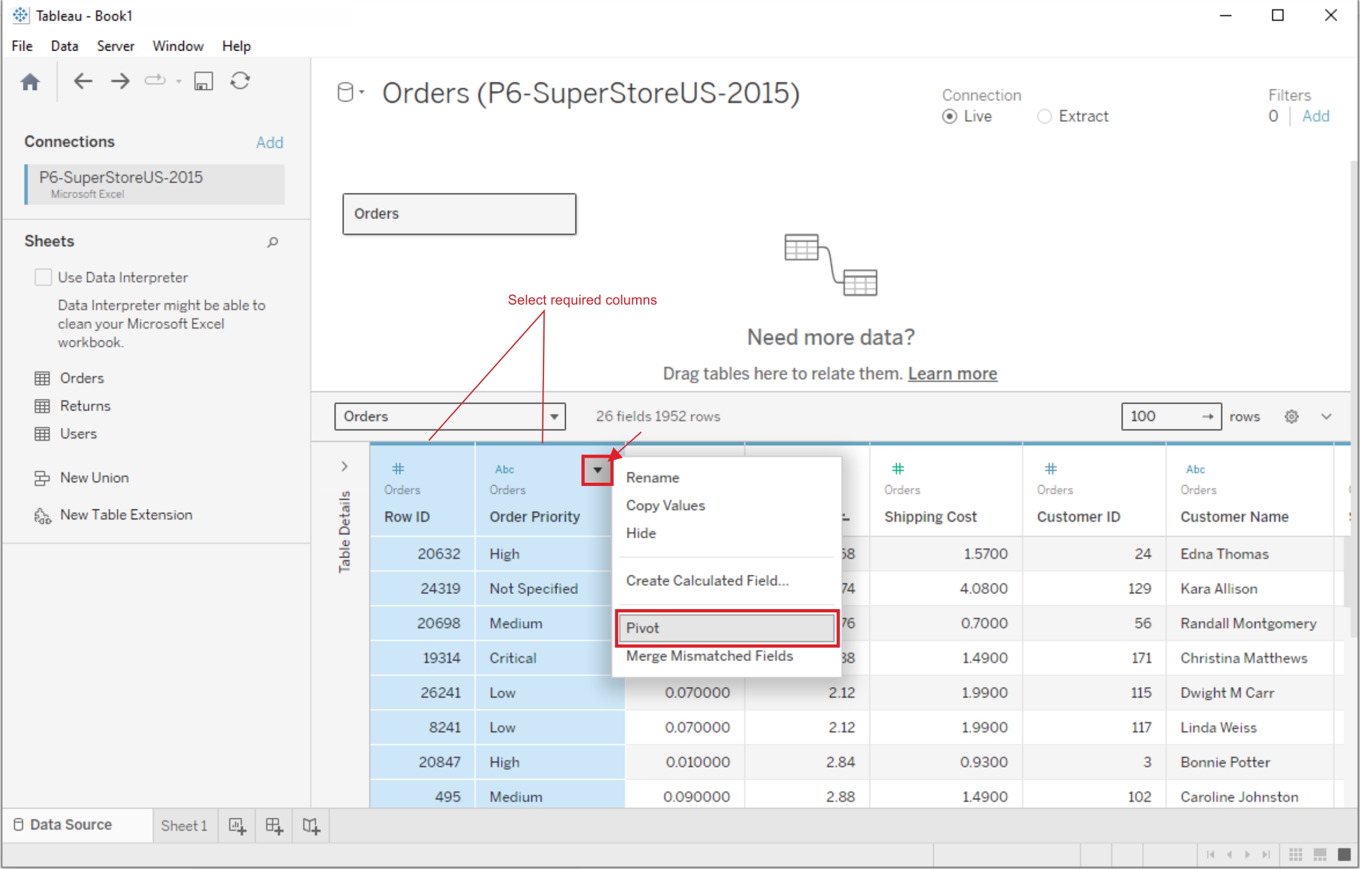
Task: Jump to last sheet arrow in status bar
Action: pos(1266,854)
